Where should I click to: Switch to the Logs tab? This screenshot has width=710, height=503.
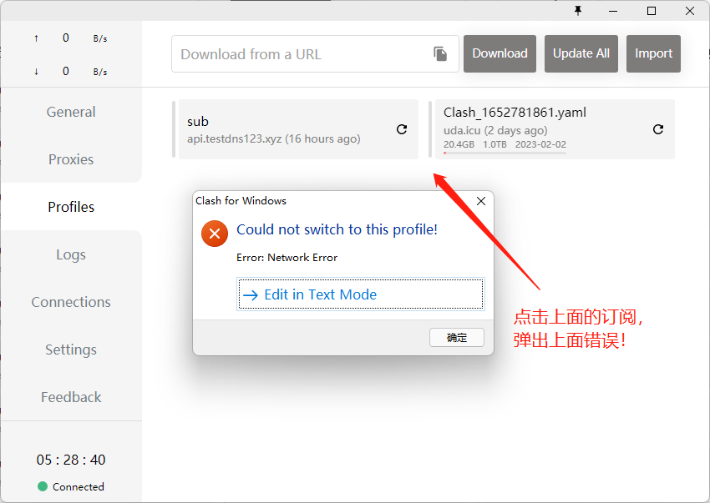point(71,254)
